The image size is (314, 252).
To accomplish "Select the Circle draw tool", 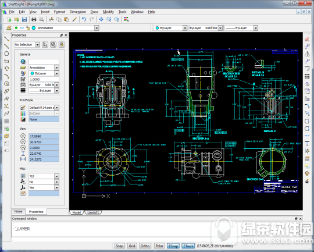I will pyautogui.click(x=6, y=54).
